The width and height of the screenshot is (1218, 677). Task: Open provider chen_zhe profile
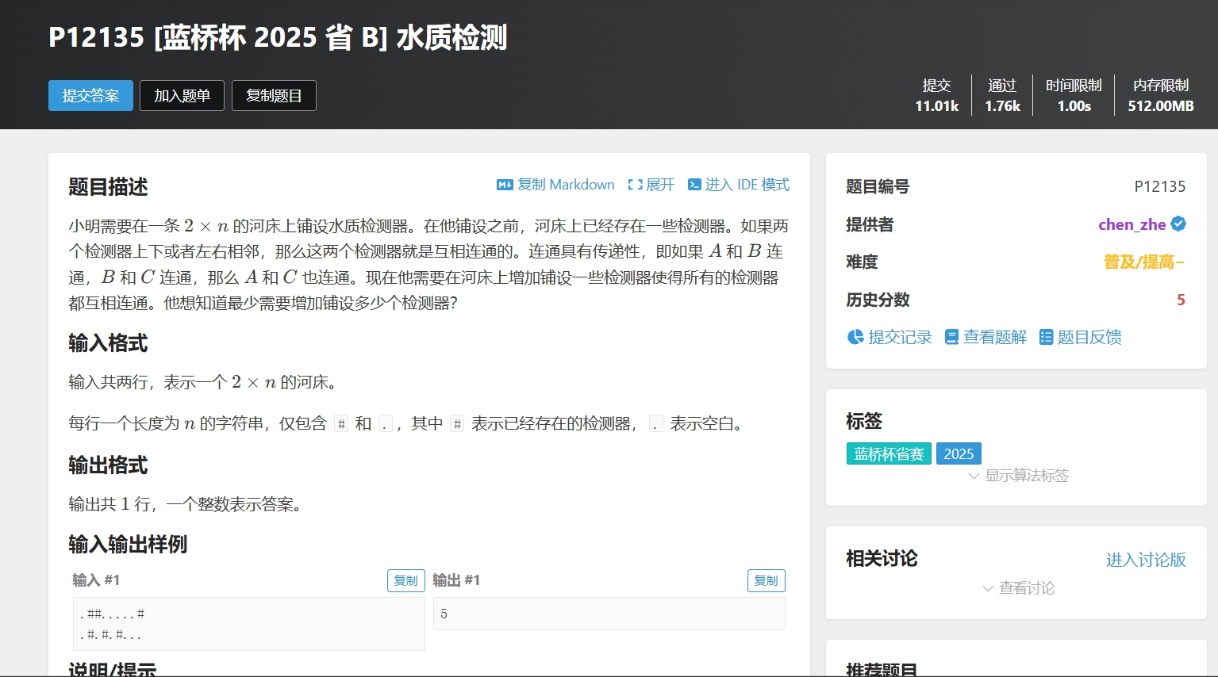(1132, 224)
